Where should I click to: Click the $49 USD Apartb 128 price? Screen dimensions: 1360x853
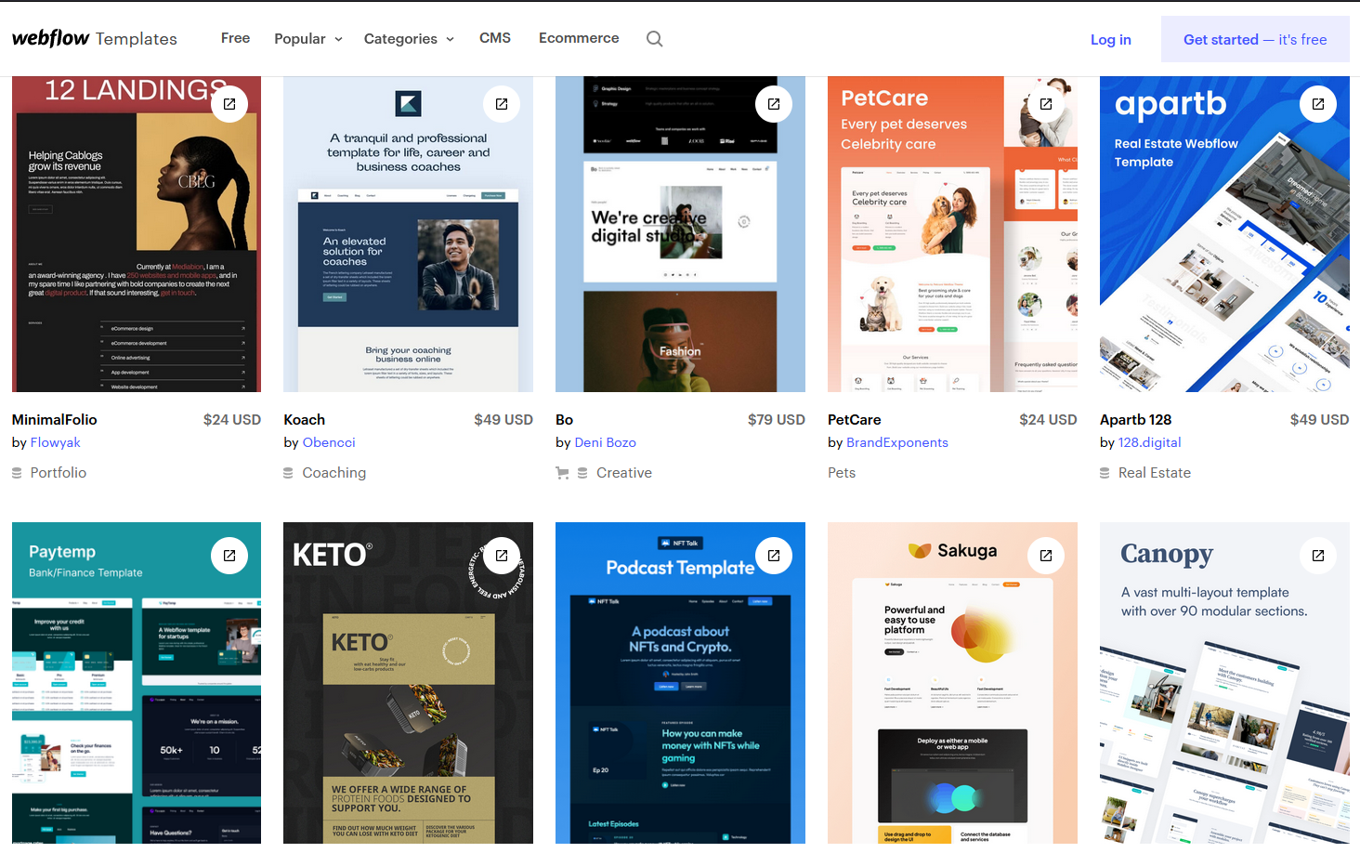(1320, 420)
